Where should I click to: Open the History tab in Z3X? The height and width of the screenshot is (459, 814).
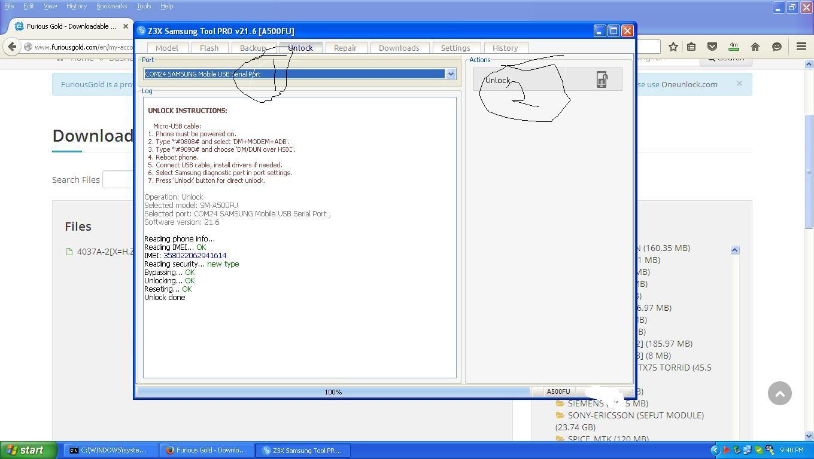coord(505,48)
